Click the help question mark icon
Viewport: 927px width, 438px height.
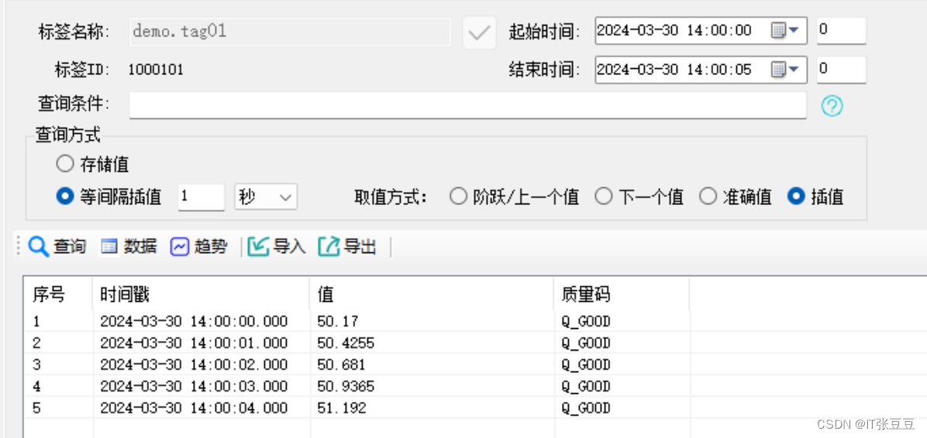832,106
